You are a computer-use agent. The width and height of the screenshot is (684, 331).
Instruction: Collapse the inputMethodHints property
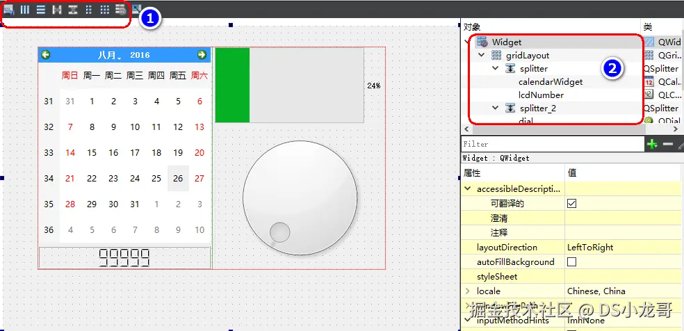[x=468, y=320]
